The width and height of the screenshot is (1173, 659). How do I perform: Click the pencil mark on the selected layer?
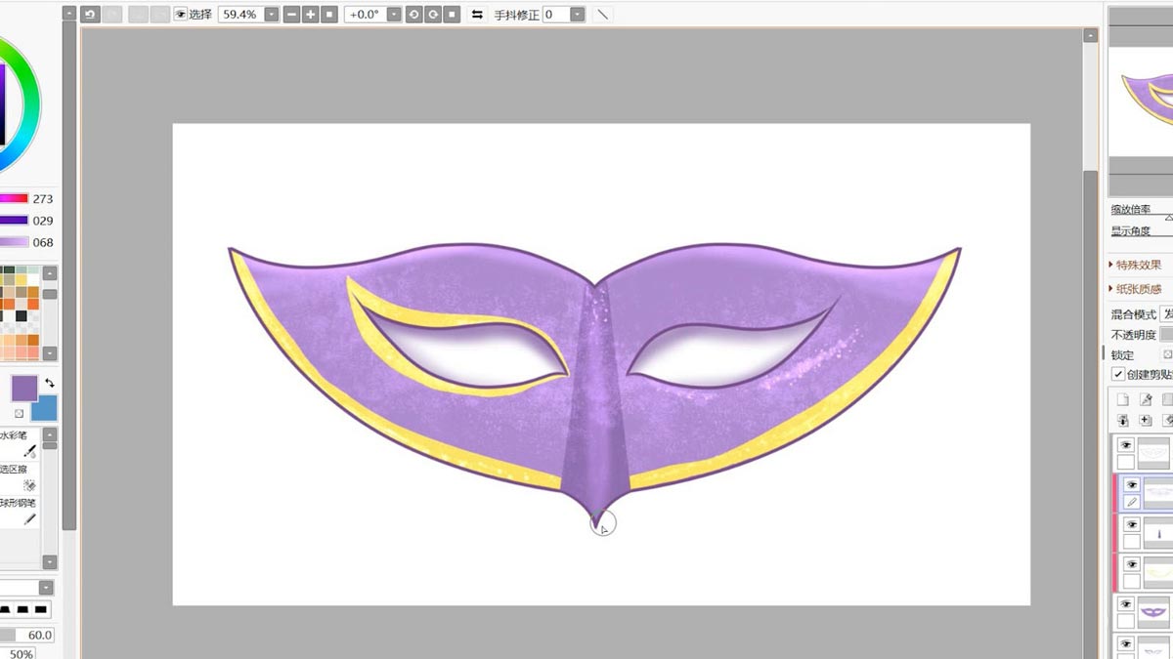1131,503
